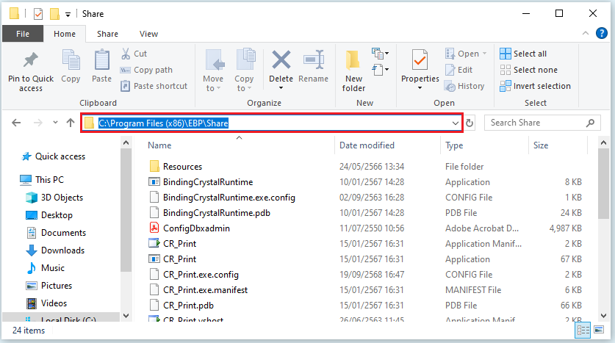615x343 pixels.
Task: Click Select all button
Action: 523,54
